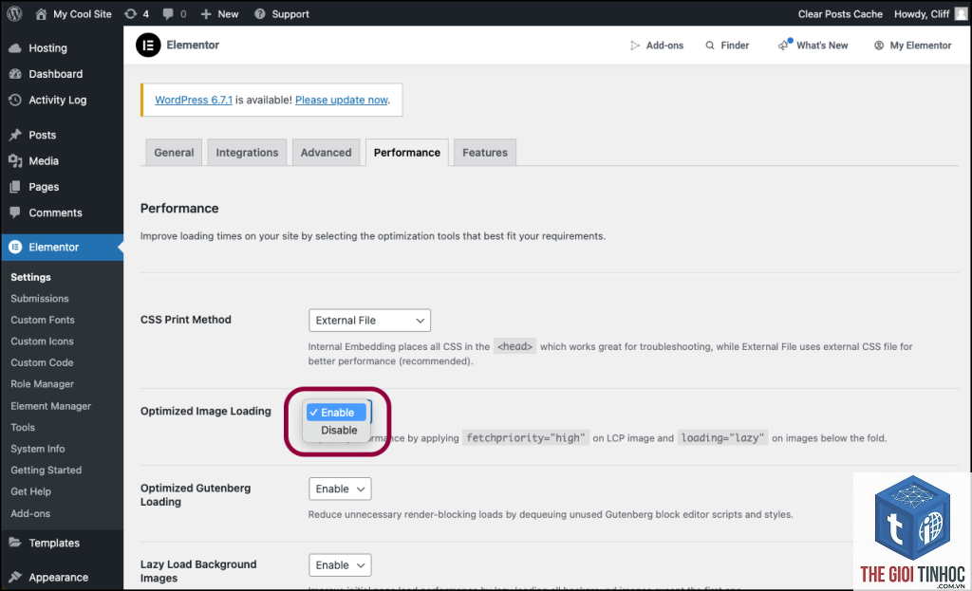Open Optimized Gutenberg Loading dropdown
Screen dimensions: 972x591
pos(340,489)
